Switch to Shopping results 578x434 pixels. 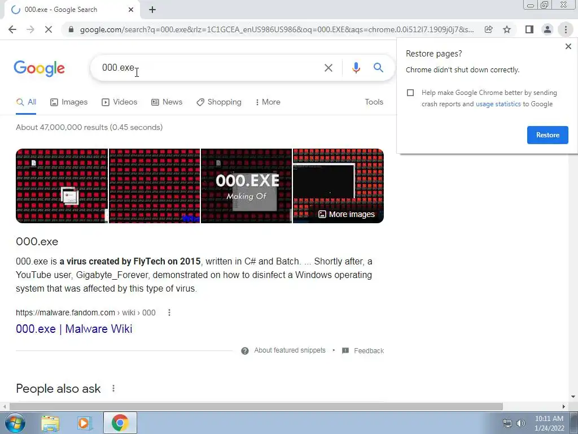(x=219, y=102)
